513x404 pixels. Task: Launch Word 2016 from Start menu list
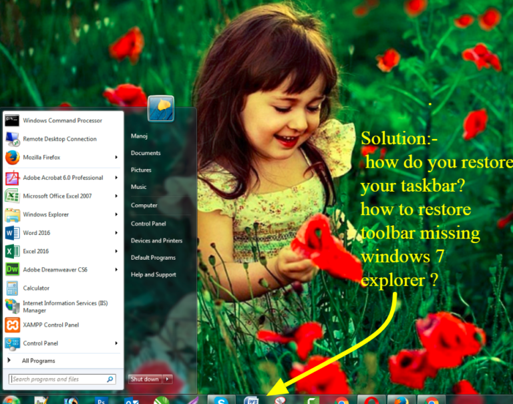(x=63, y=233)
